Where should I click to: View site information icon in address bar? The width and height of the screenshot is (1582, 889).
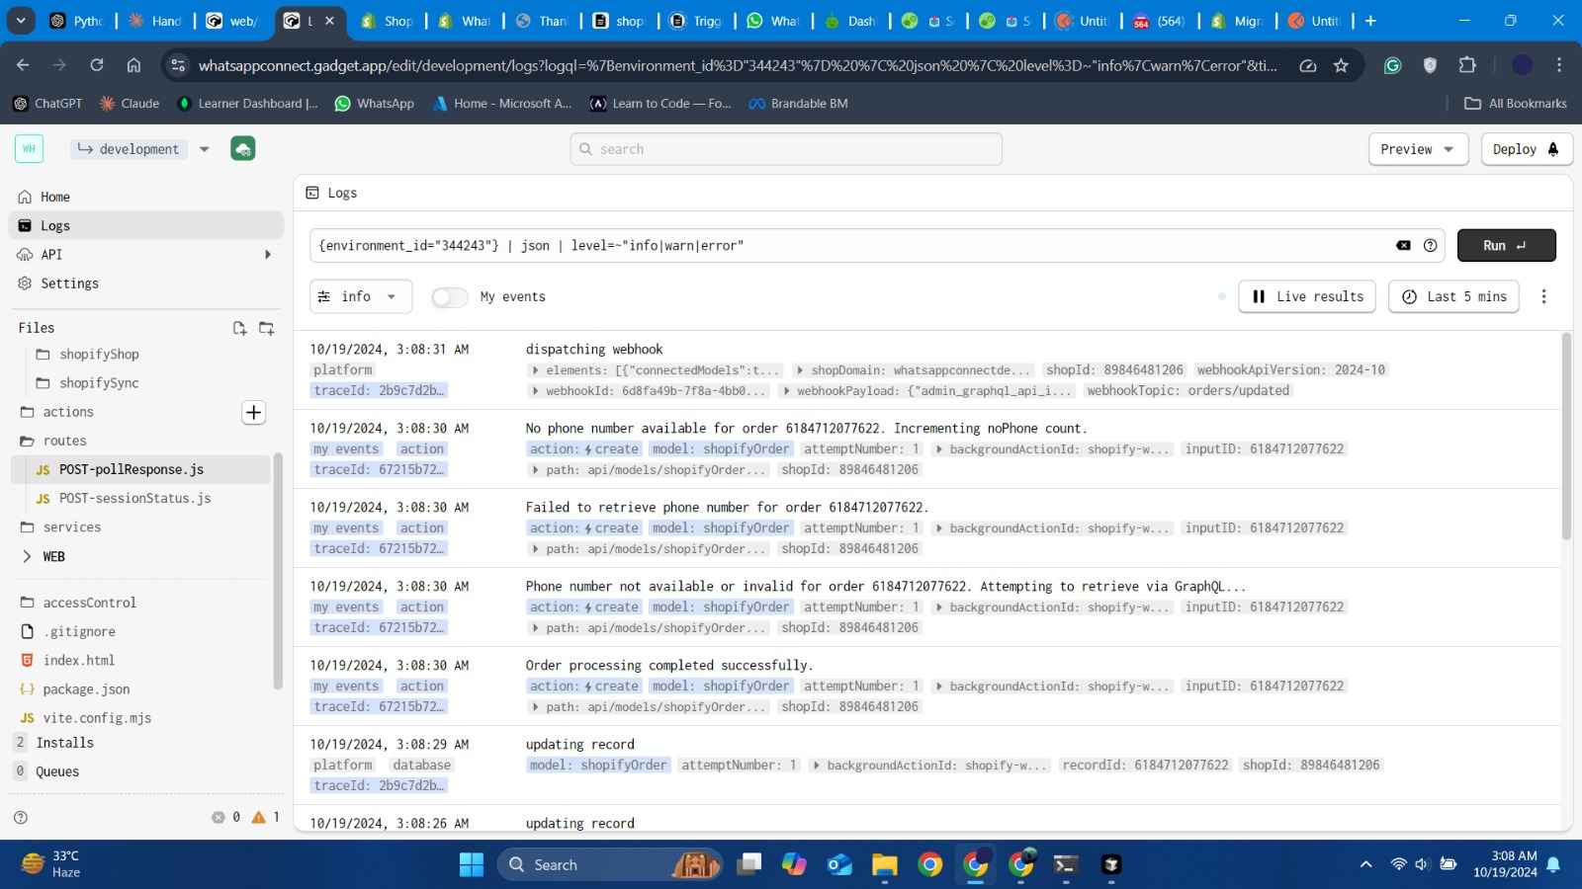tap(178, 65)
